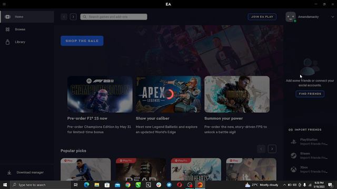Open the notification center icon
Screen dimensions: 337x189
pyautogui.click(x=330, y=185)
